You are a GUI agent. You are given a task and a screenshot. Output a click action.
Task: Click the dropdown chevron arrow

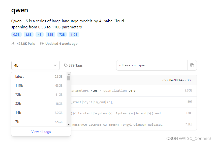[x=55, y=65]
